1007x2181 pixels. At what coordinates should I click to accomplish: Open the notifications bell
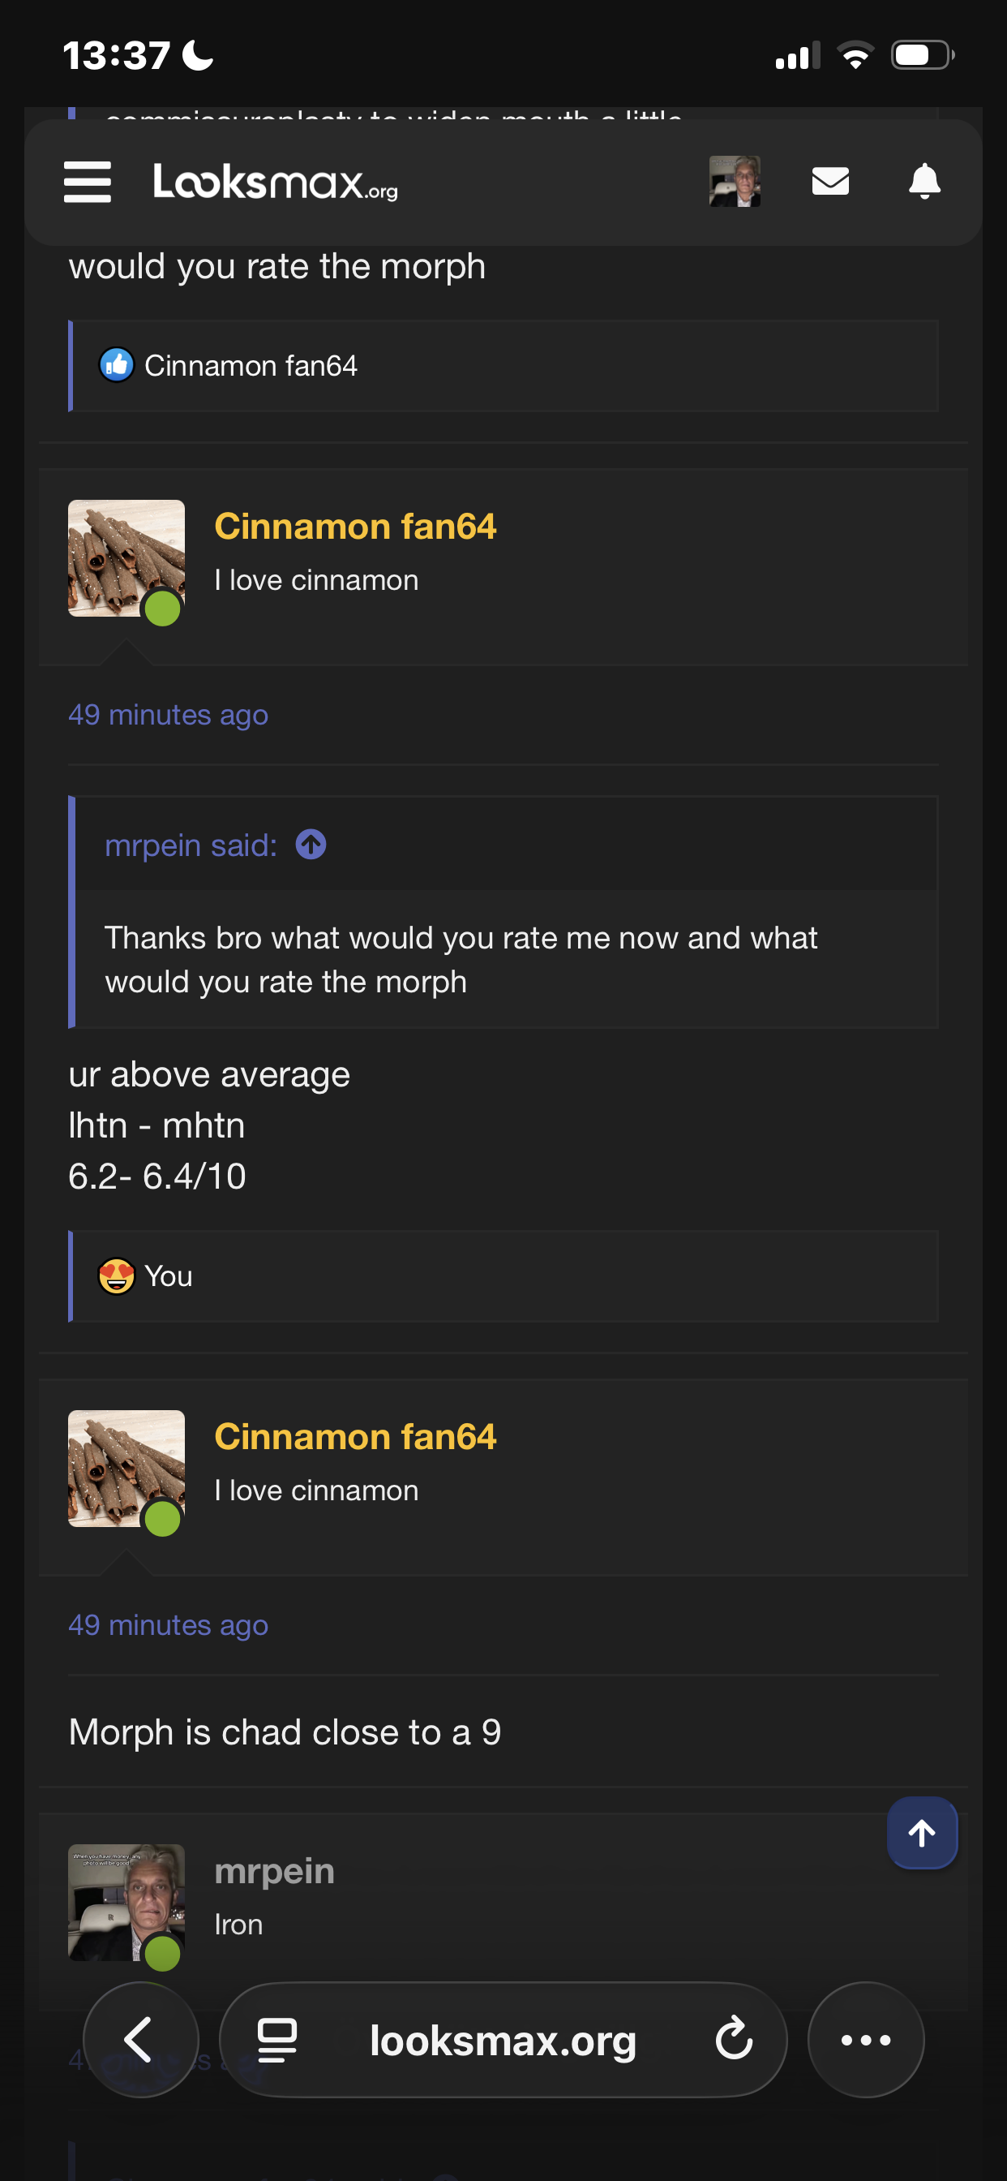(x=924, y=181)
